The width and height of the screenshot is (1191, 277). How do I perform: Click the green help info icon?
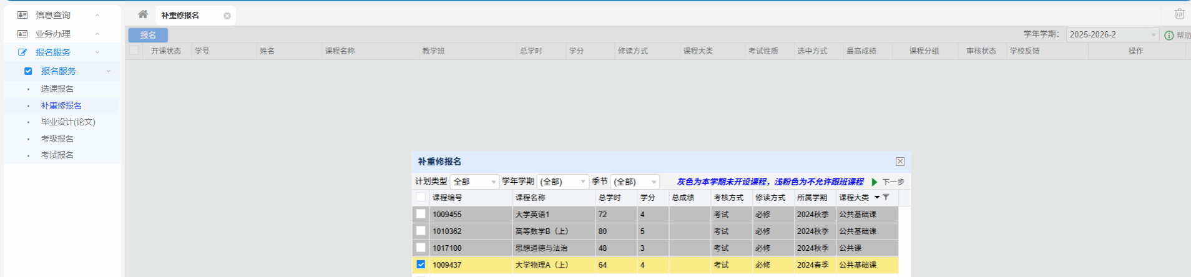(x=1169, y=36)
